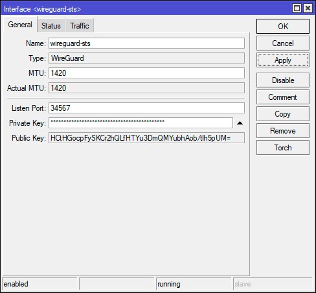Click the MTU input field
The width and height of the screenshot is (316, 293).
[x=146, y=73]
